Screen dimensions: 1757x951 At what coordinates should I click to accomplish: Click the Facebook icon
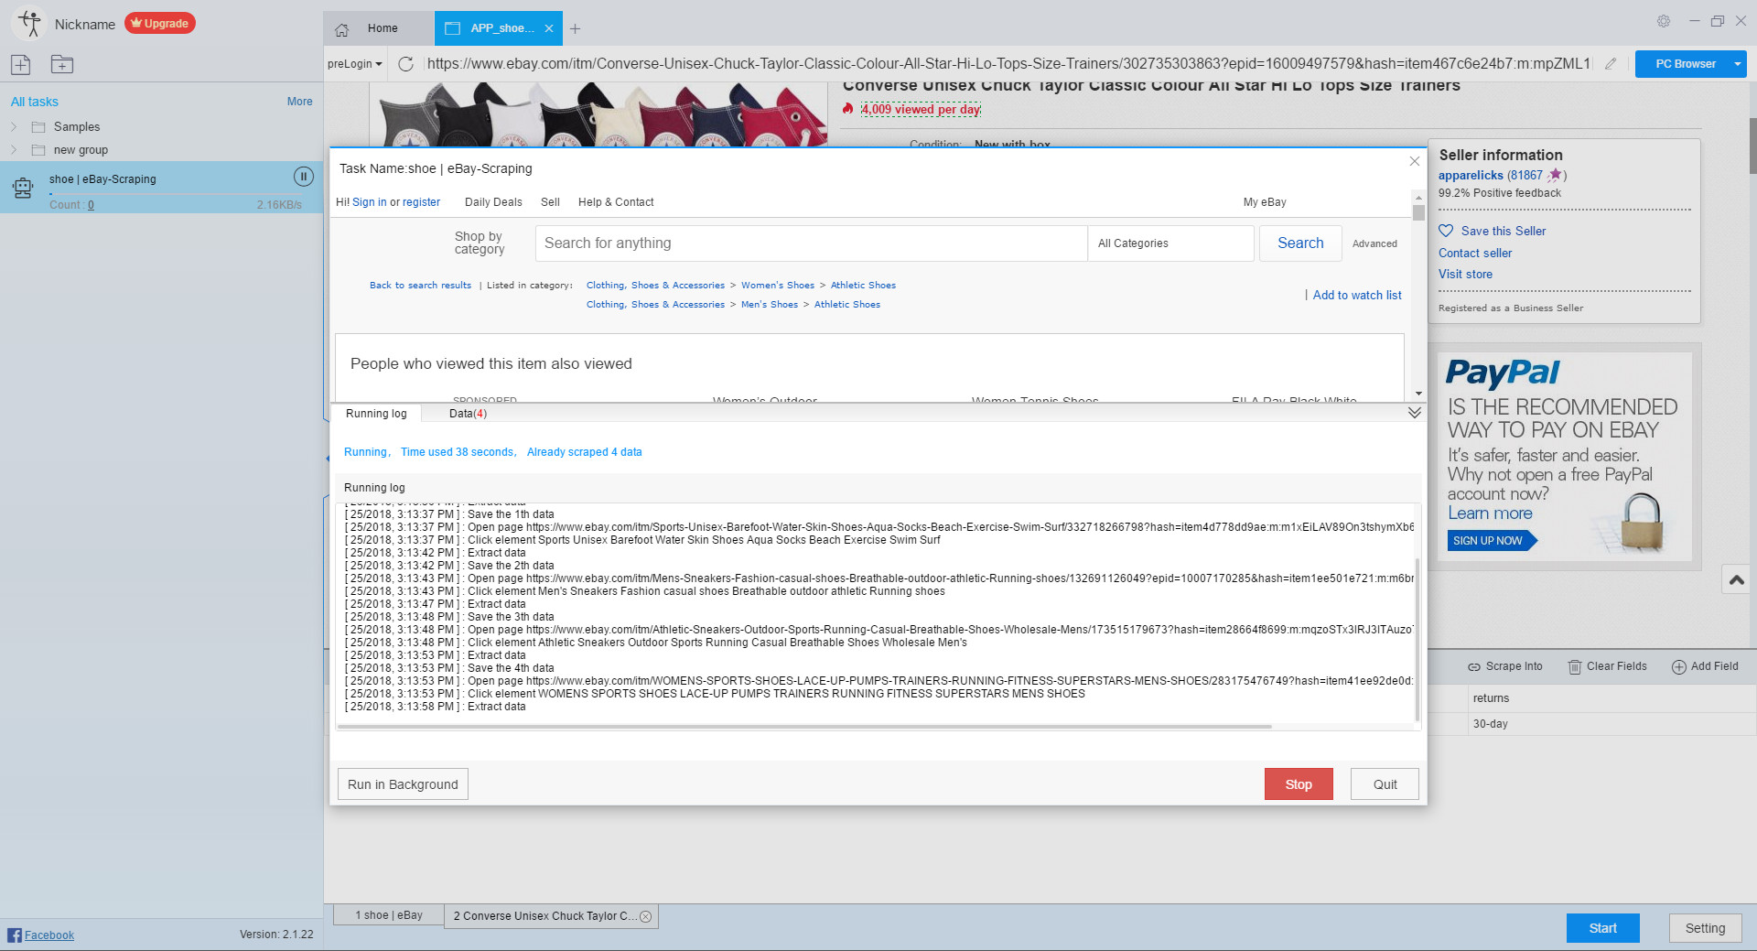coord(14,935)
